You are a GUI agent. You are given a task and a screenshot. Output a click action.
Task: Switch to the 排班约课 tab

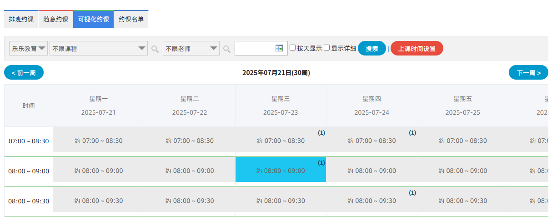21,19
